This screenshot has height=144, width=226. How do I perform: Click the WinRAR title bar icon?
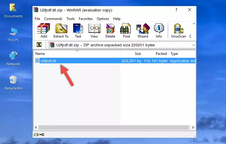36,10
